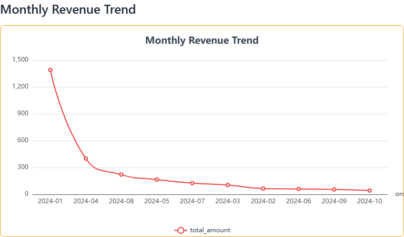
Task: Click the 2024-07 x-axis label
Action: click(x=192, y=201)
